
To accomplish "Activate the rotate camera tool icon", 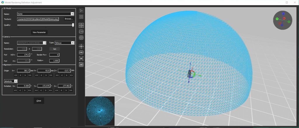I will pyautogui.click(x=81, y=31).
